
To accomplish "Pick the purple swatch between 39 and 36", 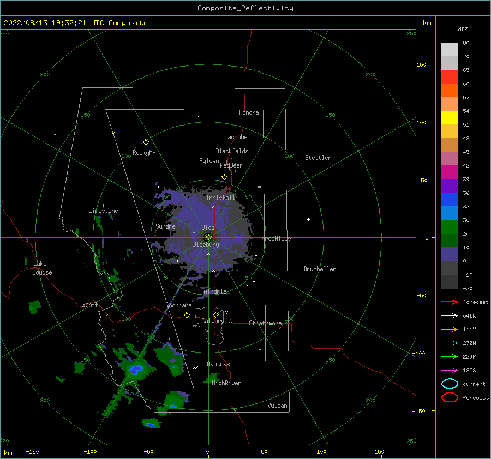I will [x=450, y=186].
